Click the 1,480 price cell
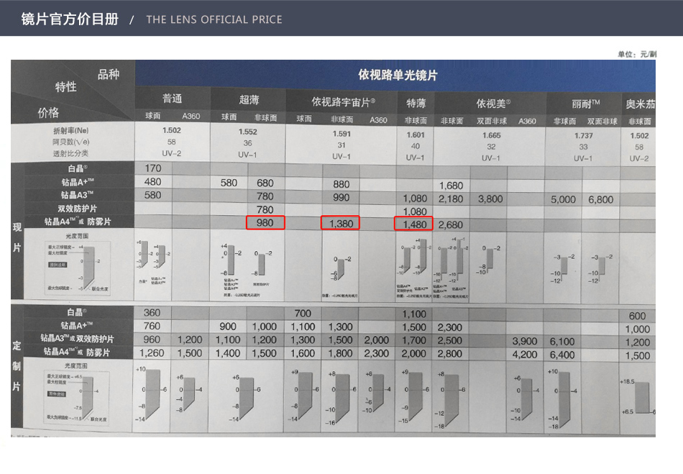Viewport: 683px width, 474px height. [413, 224]
